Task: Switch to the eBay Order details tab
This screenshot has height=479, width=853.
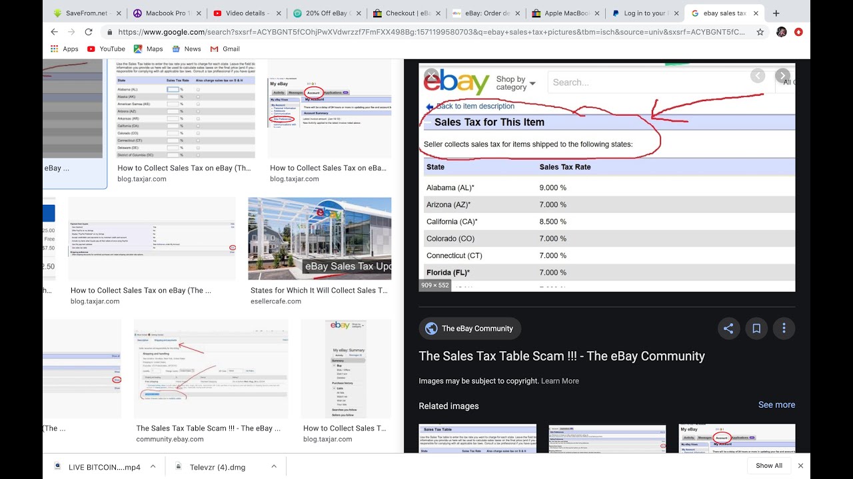Action: click(487, 13)
